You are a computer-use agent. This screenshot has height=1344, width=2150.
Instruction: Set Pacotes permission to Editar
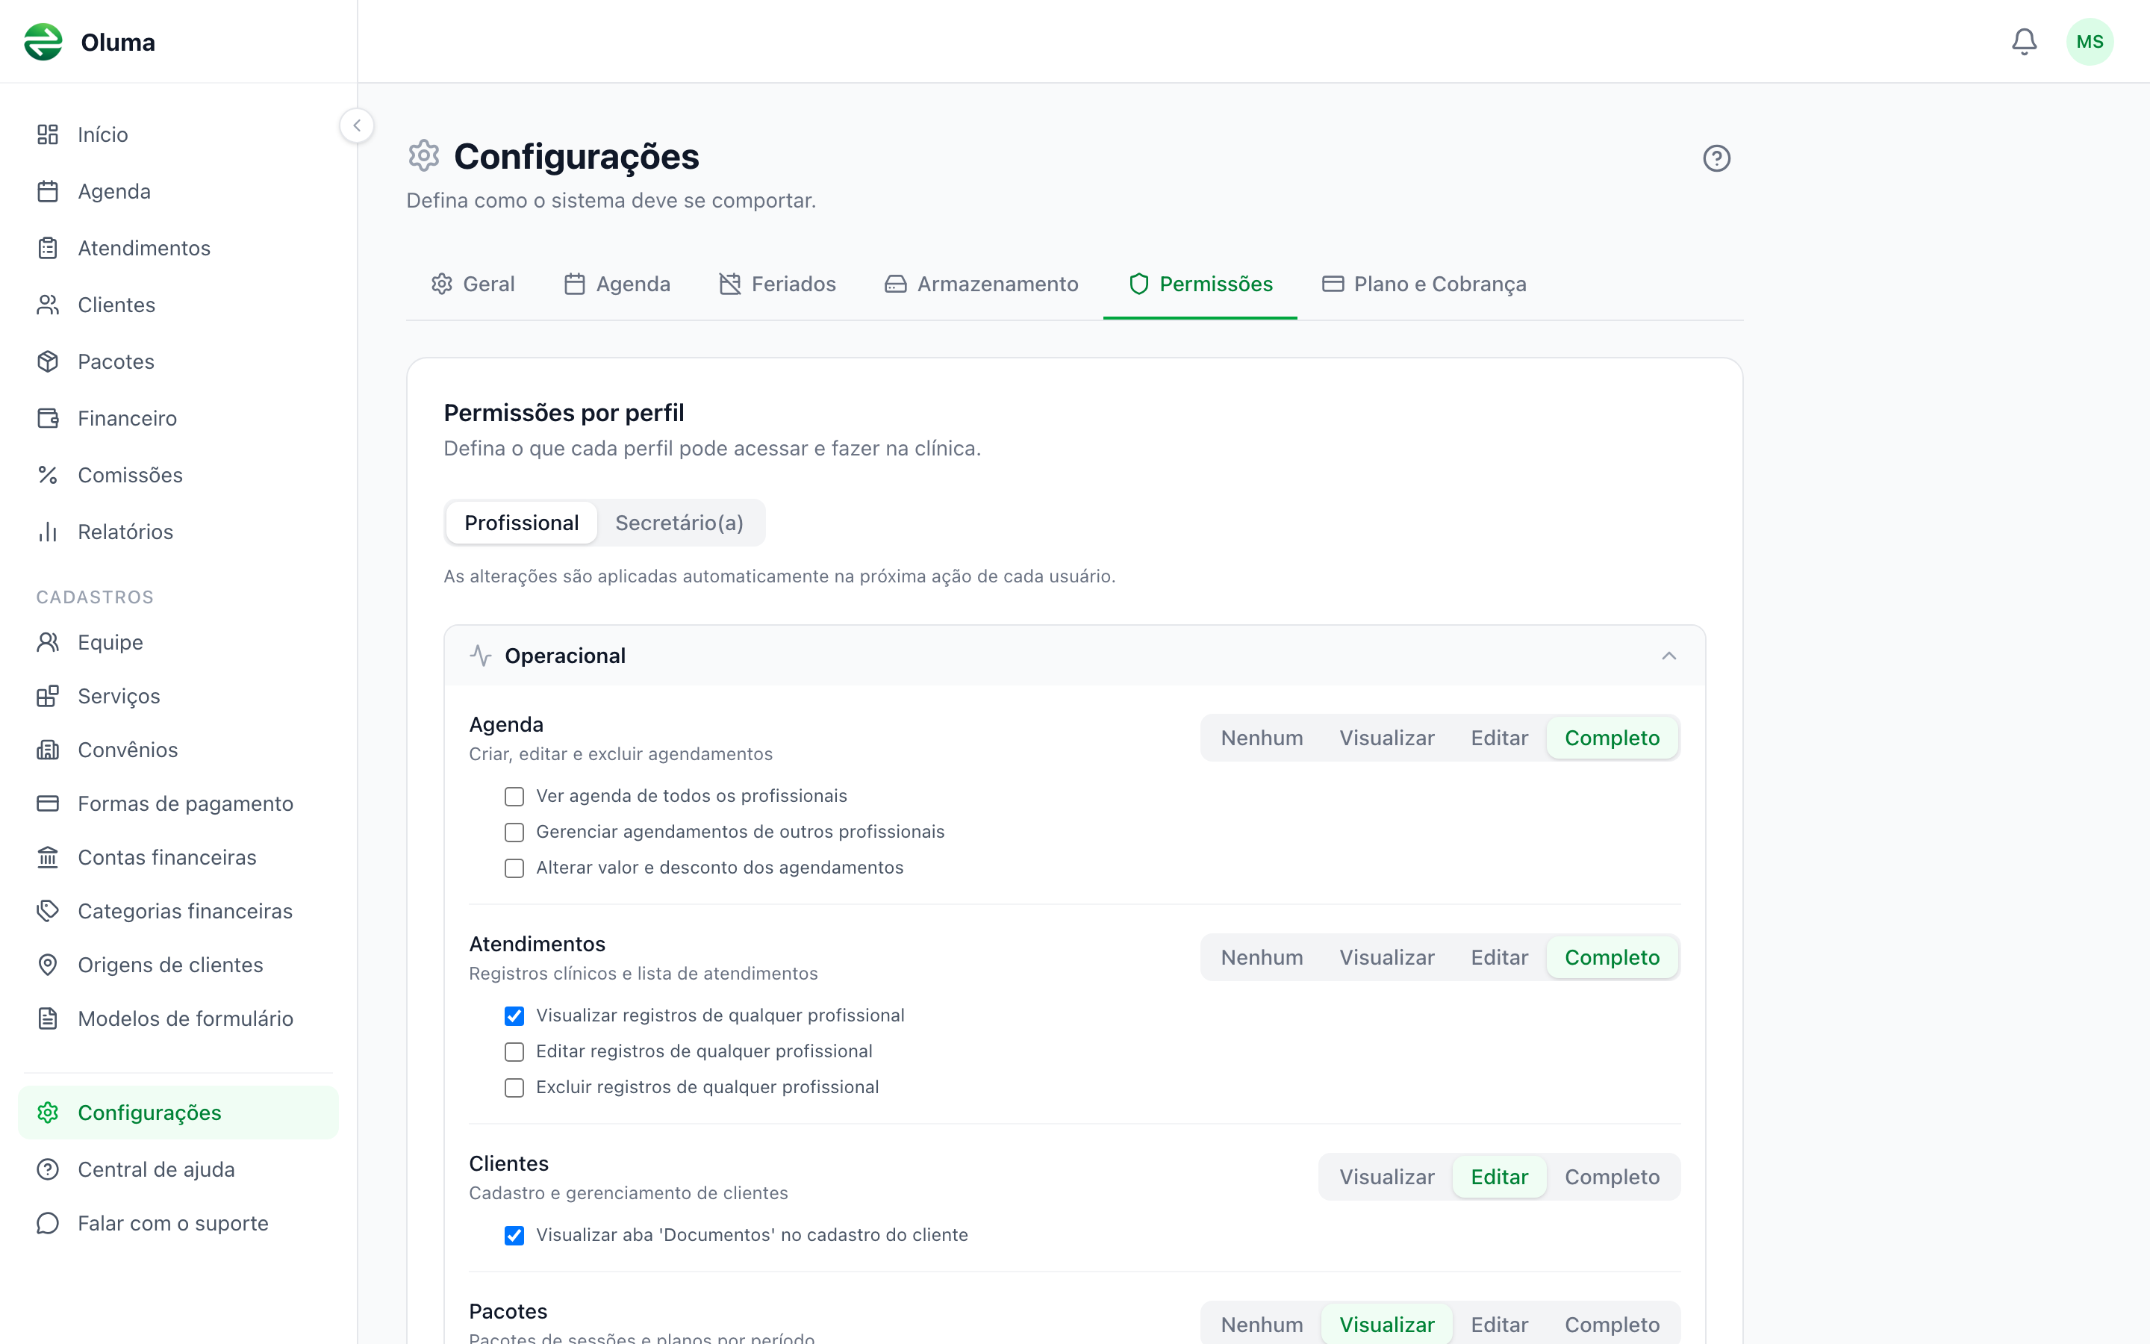click(x=1500, y=1325)
